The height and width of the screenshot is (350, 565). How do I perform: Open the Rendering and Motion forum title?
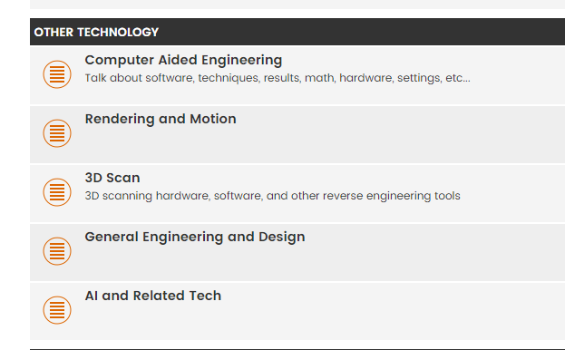[161, 119]
